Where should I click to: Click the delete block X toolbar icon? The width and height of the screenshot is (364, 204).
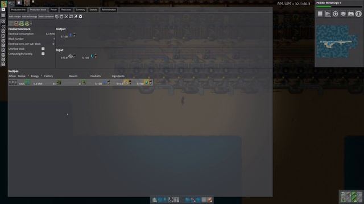coord(66,16)
